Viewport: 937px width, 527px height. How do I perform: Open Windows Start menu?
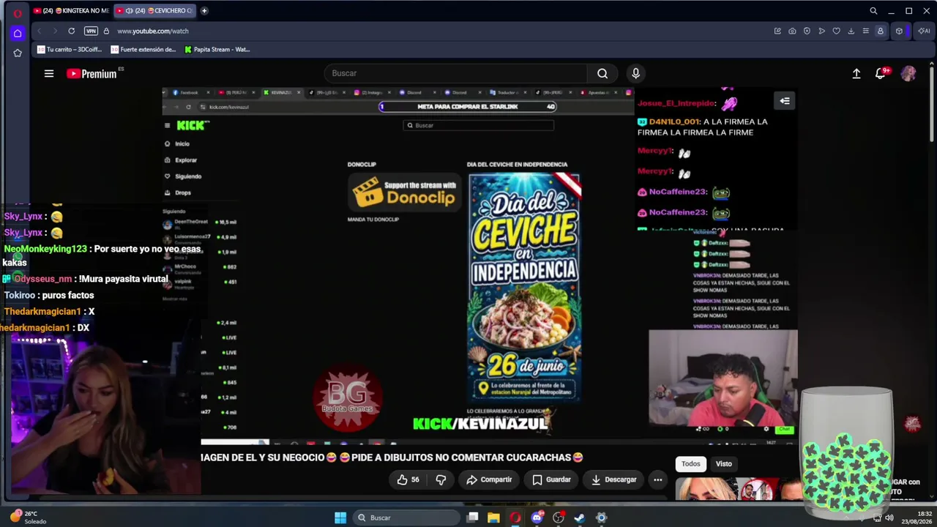click(x=340, y=517)
